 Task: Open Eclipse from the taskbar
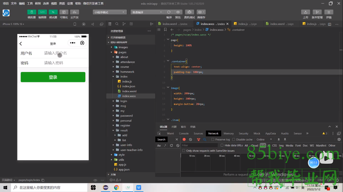pyautogui.click(x=106, y=187)
